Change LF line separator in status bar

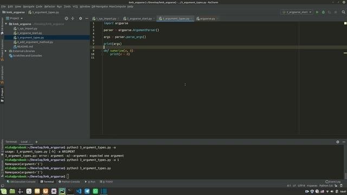click(x=294, y=186)
